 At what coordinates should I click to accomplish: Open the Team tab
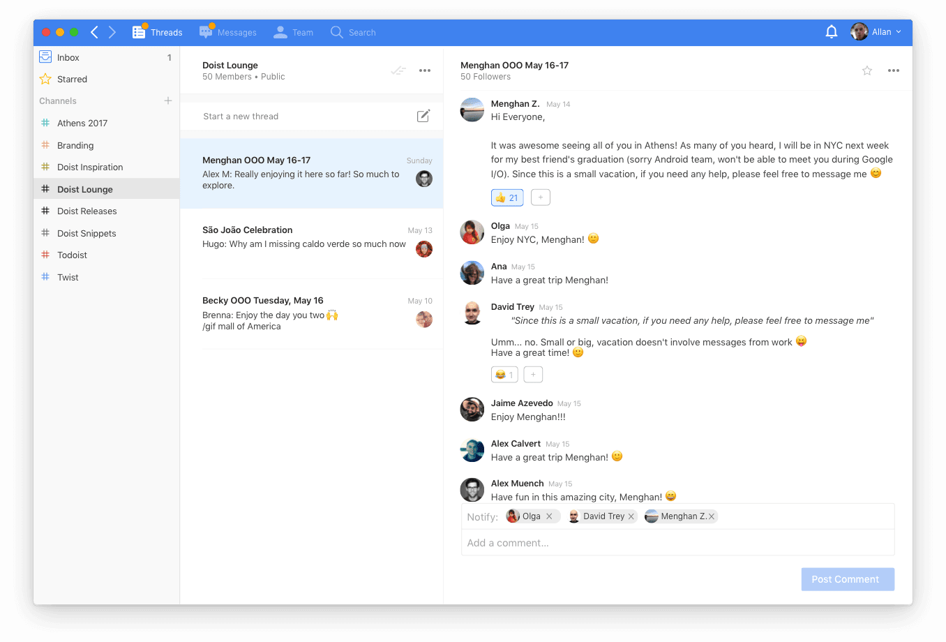click(x=293, y=32)
